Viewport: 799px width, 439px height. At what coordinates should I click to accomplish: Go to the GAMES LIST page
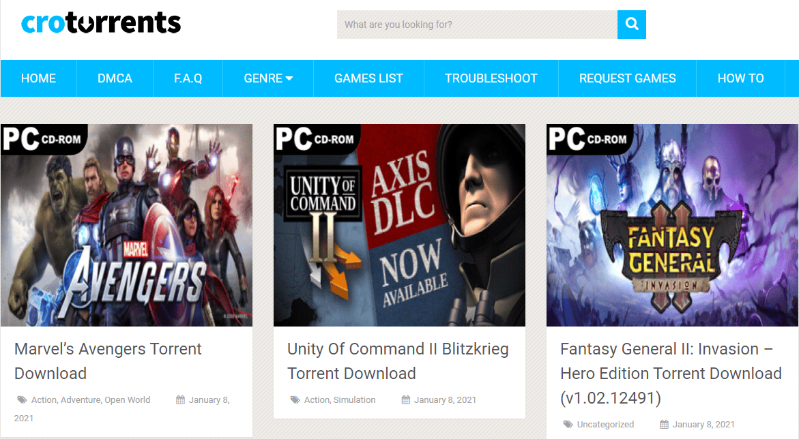coord(368,78)
